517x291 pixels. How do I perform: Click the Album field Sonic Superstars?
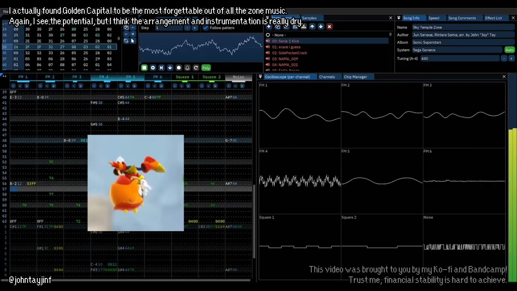pyautogui.click(x=463, y=42)
